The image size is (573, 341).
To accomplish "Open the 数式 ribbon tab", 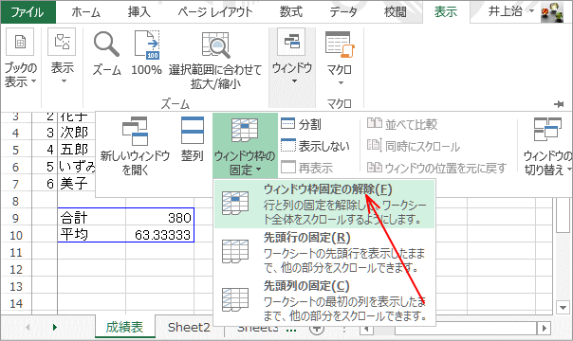I will point(291,12).
